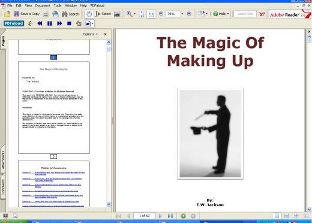This screenshot has width=312, height=223.
Task: Open the Window menu
Action: [x=71, y=5]
